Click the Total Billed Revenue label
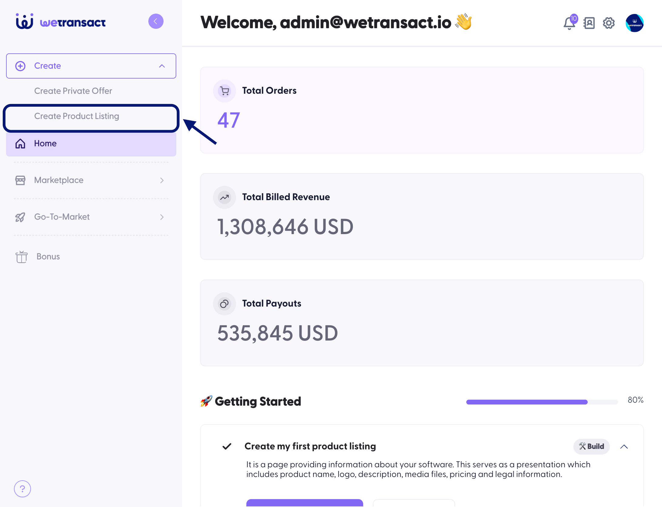 pyautogui.click(x=286, y=197)
